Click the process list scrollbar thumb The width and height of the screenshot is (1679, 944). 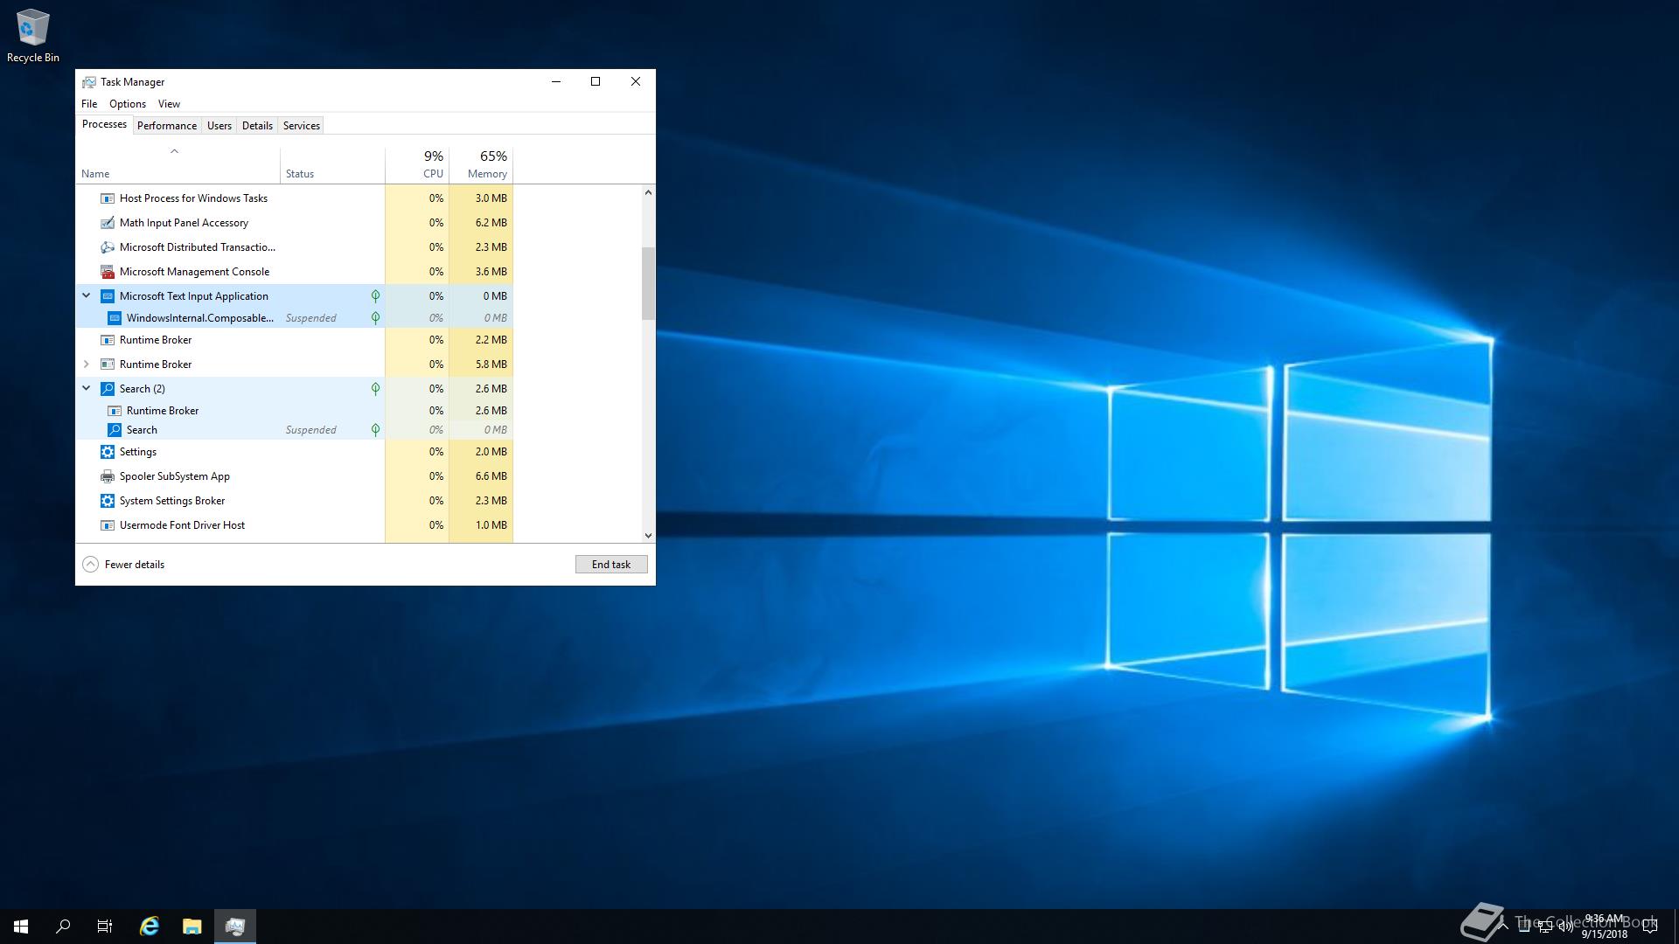pos(648,284)
